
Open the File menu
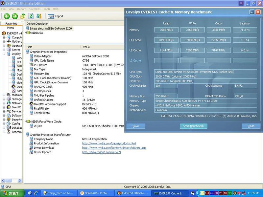pyautogui.click(x=3, y=9)
